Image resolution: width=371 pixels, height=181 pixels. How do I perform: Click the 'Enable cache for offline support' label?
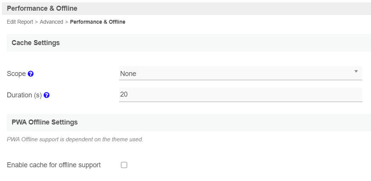[x=54, y=165]
